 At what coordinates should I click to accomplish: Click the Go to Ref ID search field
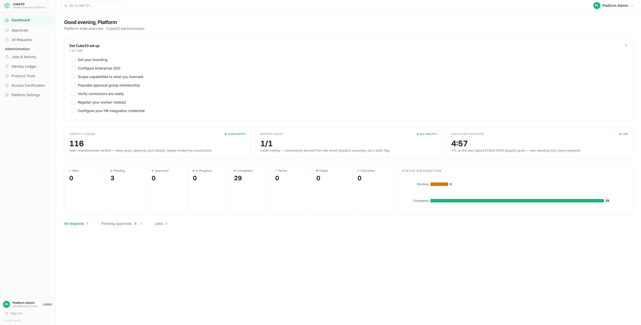93,6
